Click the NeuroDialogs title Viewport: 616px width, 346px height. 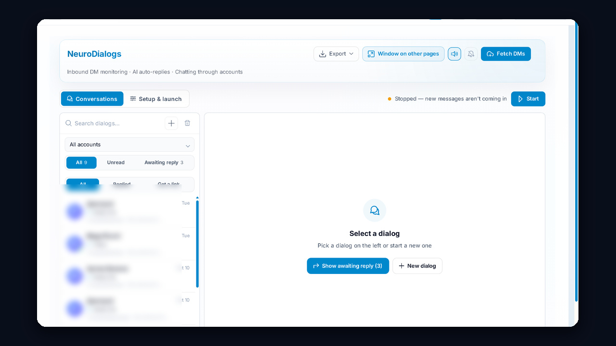pos(94,54)
